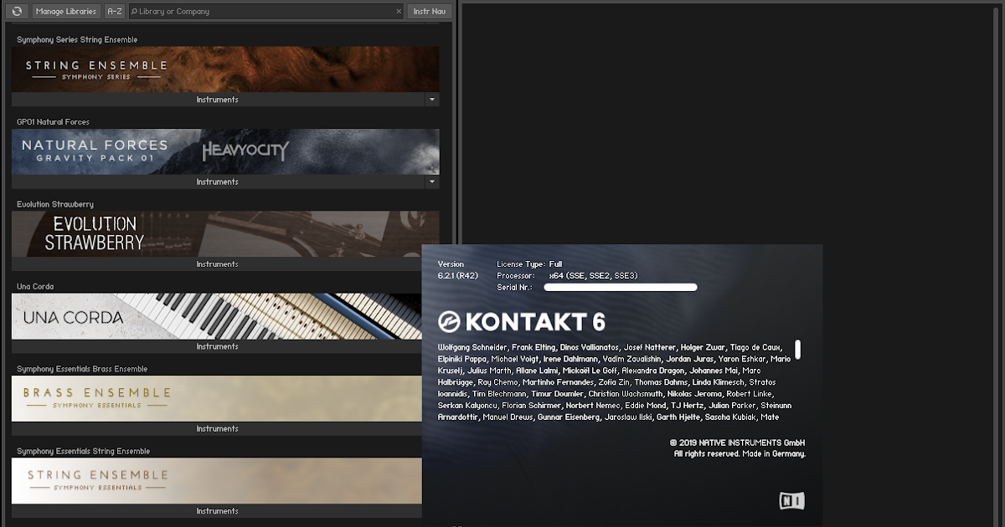Open the Natural Forces Gravity Pack banner

point(224,151)
